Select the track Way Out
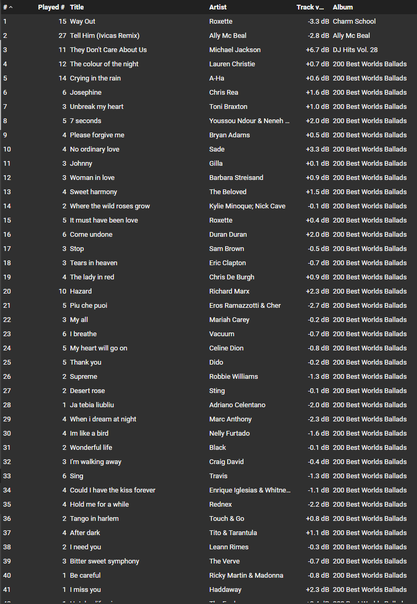The image size is (417, 604). (83, 22)
